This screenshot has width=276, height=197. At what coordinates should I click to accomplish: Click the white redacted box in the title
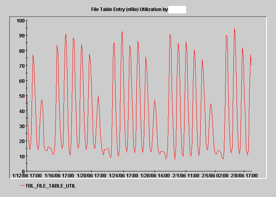click(x=177, y=9)
